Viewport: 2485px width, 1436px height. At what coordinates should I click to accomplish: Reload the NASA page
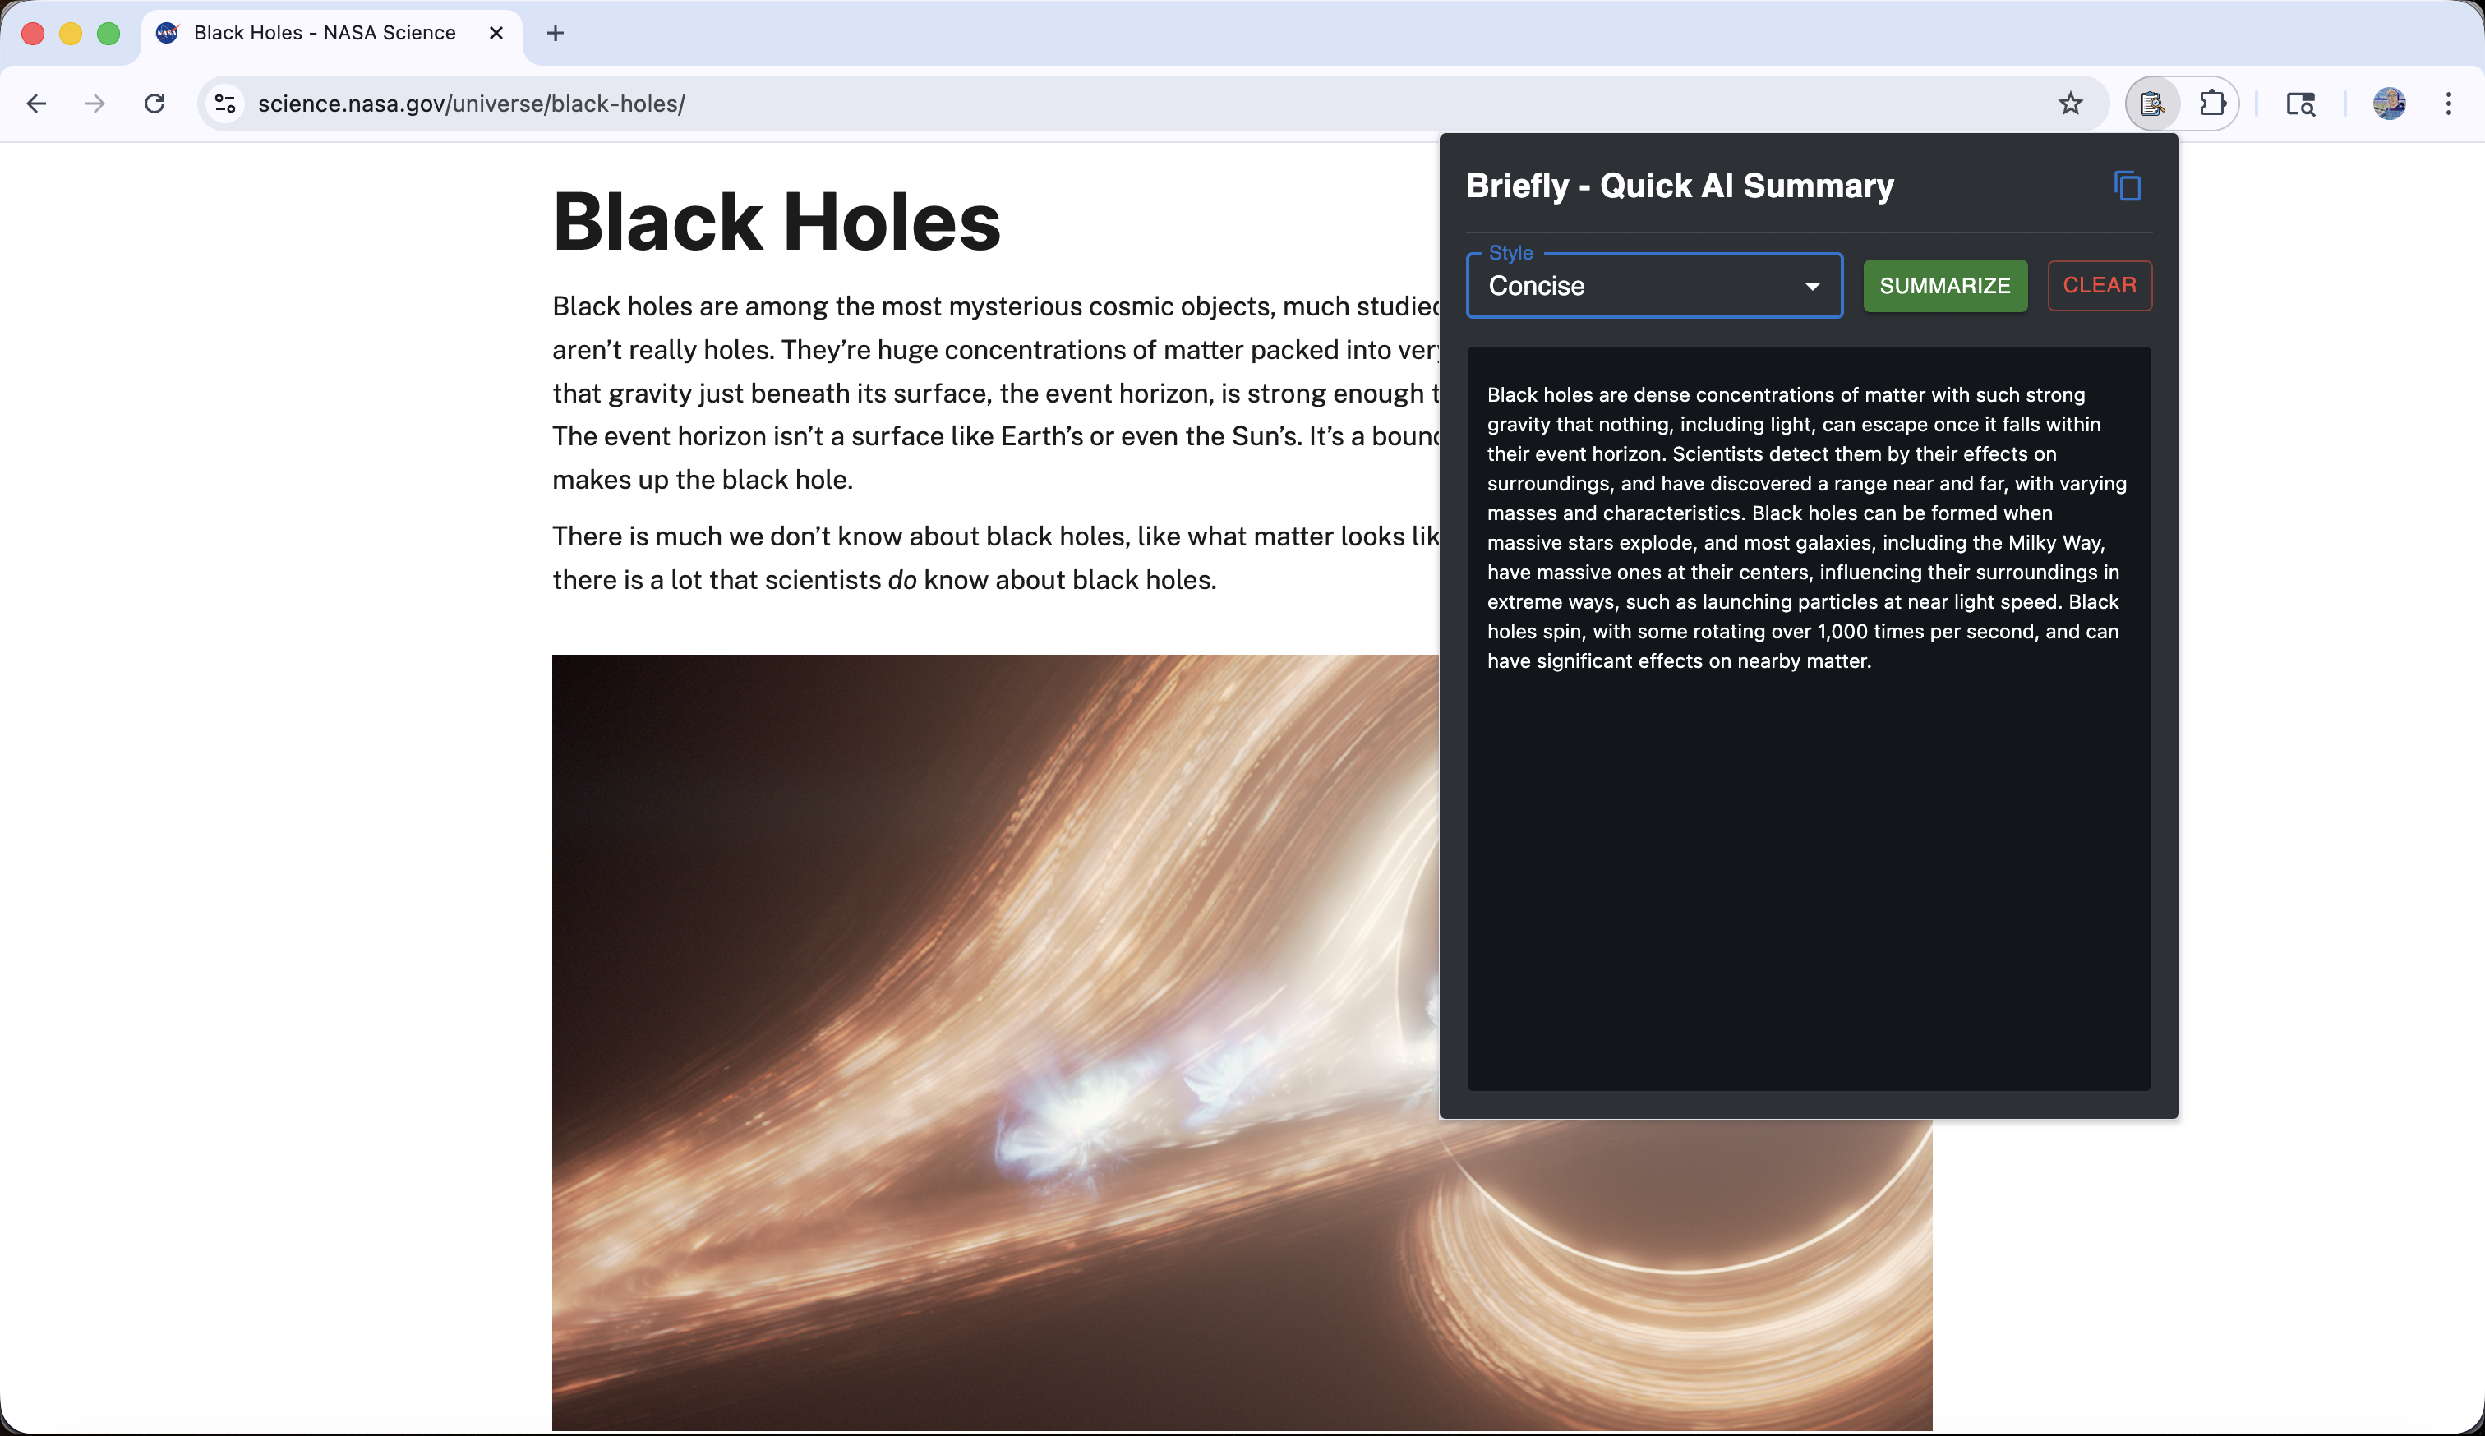coord(154,104)
